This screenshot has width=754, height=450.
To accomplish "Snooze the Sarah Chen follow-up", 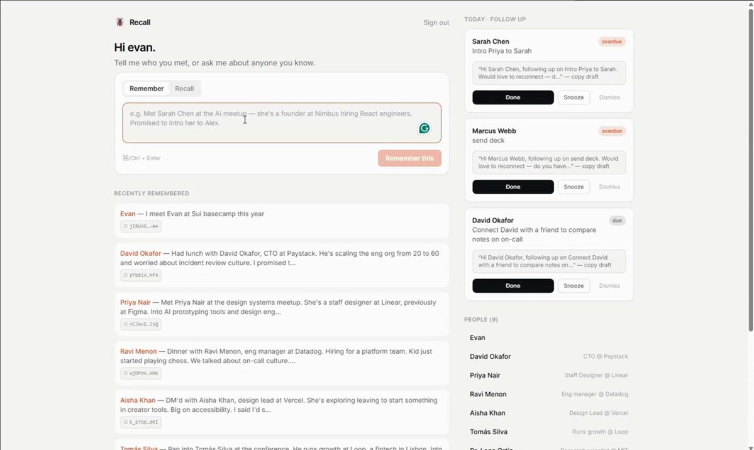I will tap(573, 97).
